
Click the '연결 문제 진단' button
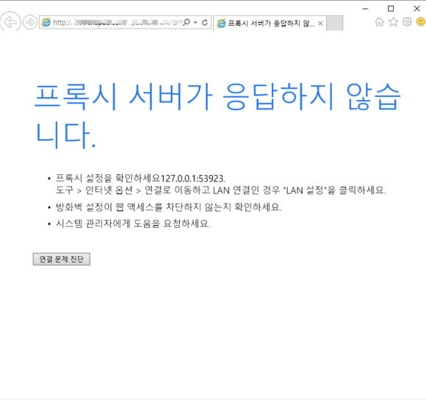(62, 259)
